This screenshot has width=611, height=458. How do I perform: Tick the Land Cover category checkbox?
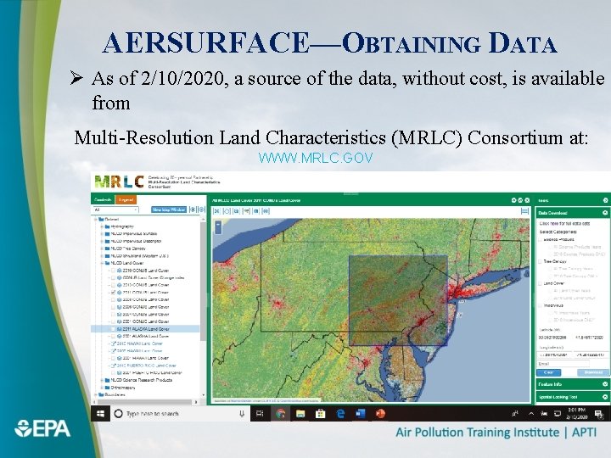click(540, 283)
